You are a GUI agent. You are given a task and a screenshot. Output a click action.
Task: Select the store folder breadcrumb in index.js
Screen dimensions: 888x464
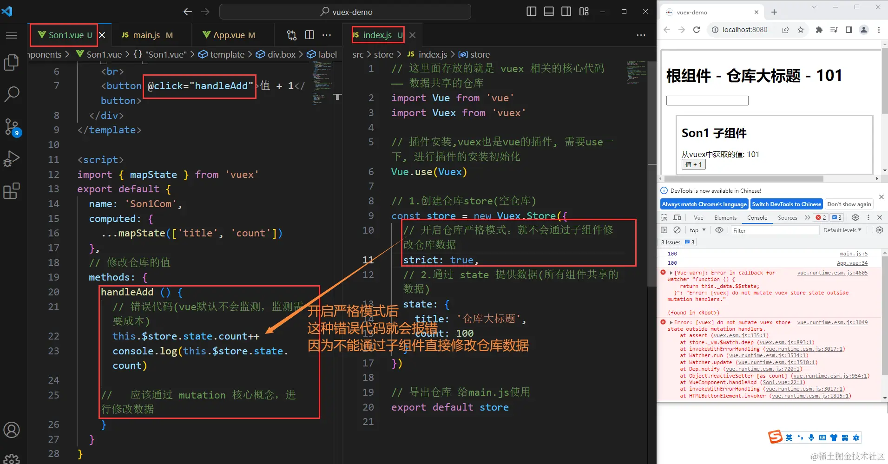coord(384,54)
